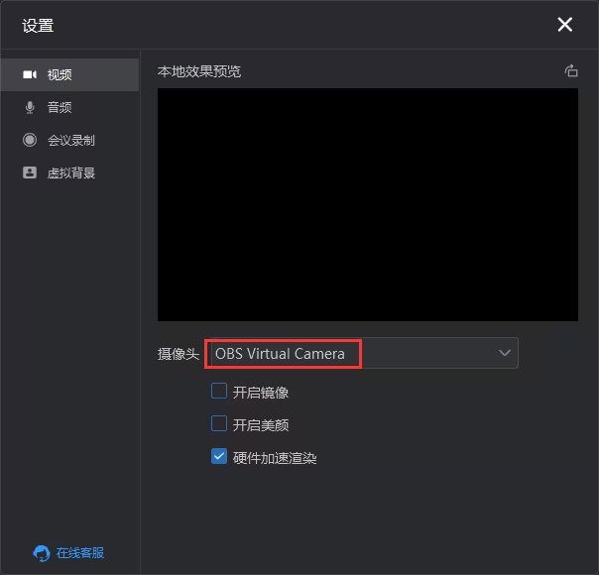599x575 pixels.
Task: Open the 音频 settings tab
Action: coord(60,107)
